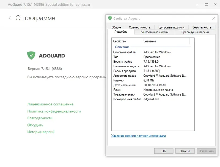
Task: Click the greyed-out Применить button
Action: click(206, 151)
